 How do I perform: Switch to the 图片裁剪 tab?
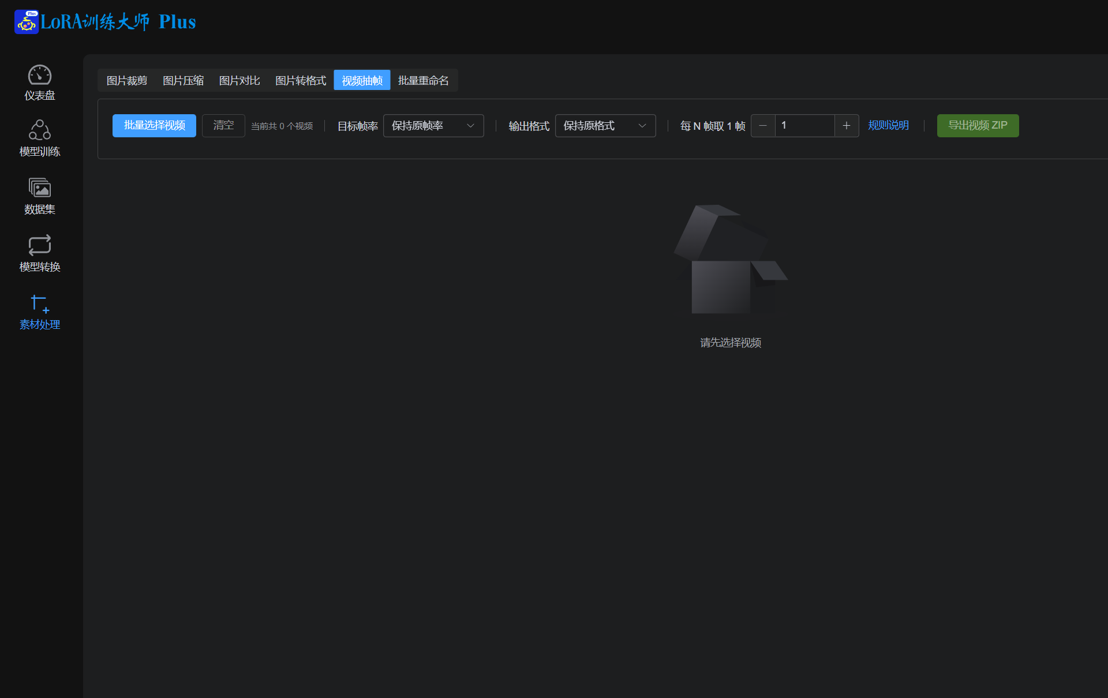127,80
